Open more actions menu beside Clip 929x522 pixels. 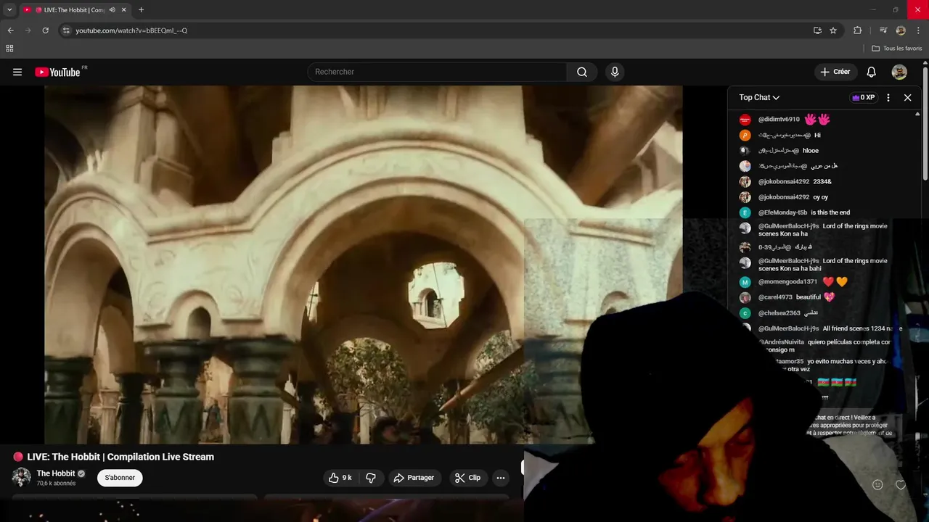[x=500, y=478]
